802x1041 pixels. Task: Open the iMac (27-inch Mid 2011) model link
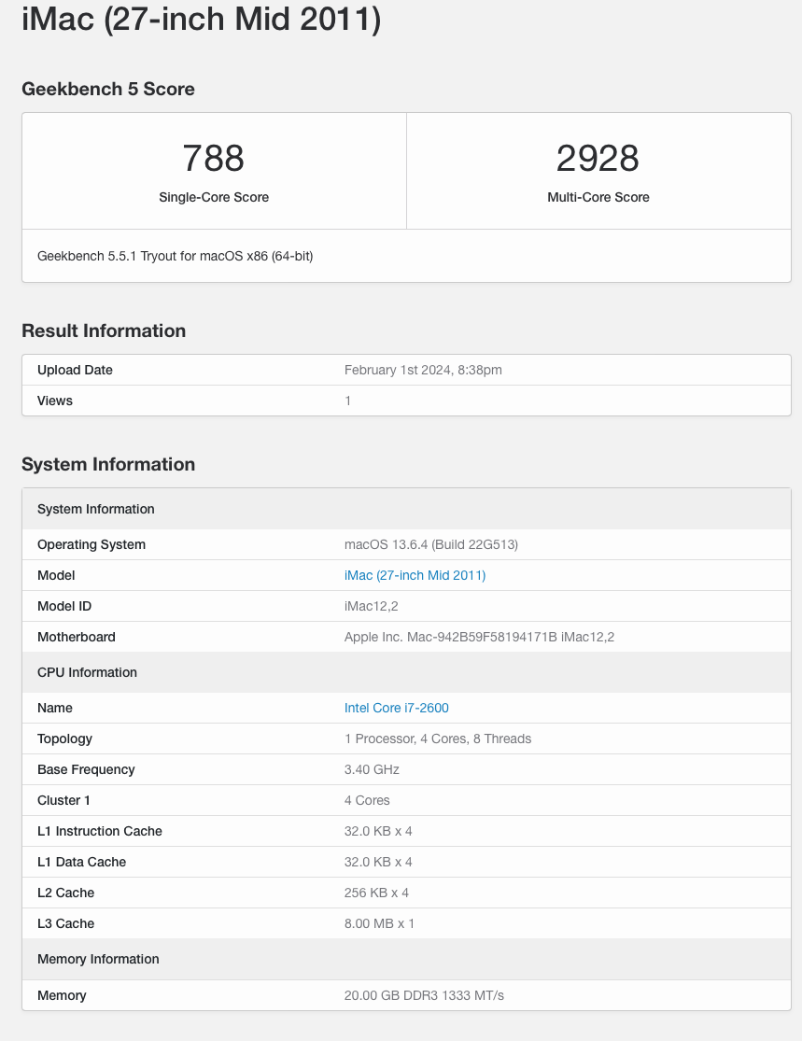pos(415,576)
